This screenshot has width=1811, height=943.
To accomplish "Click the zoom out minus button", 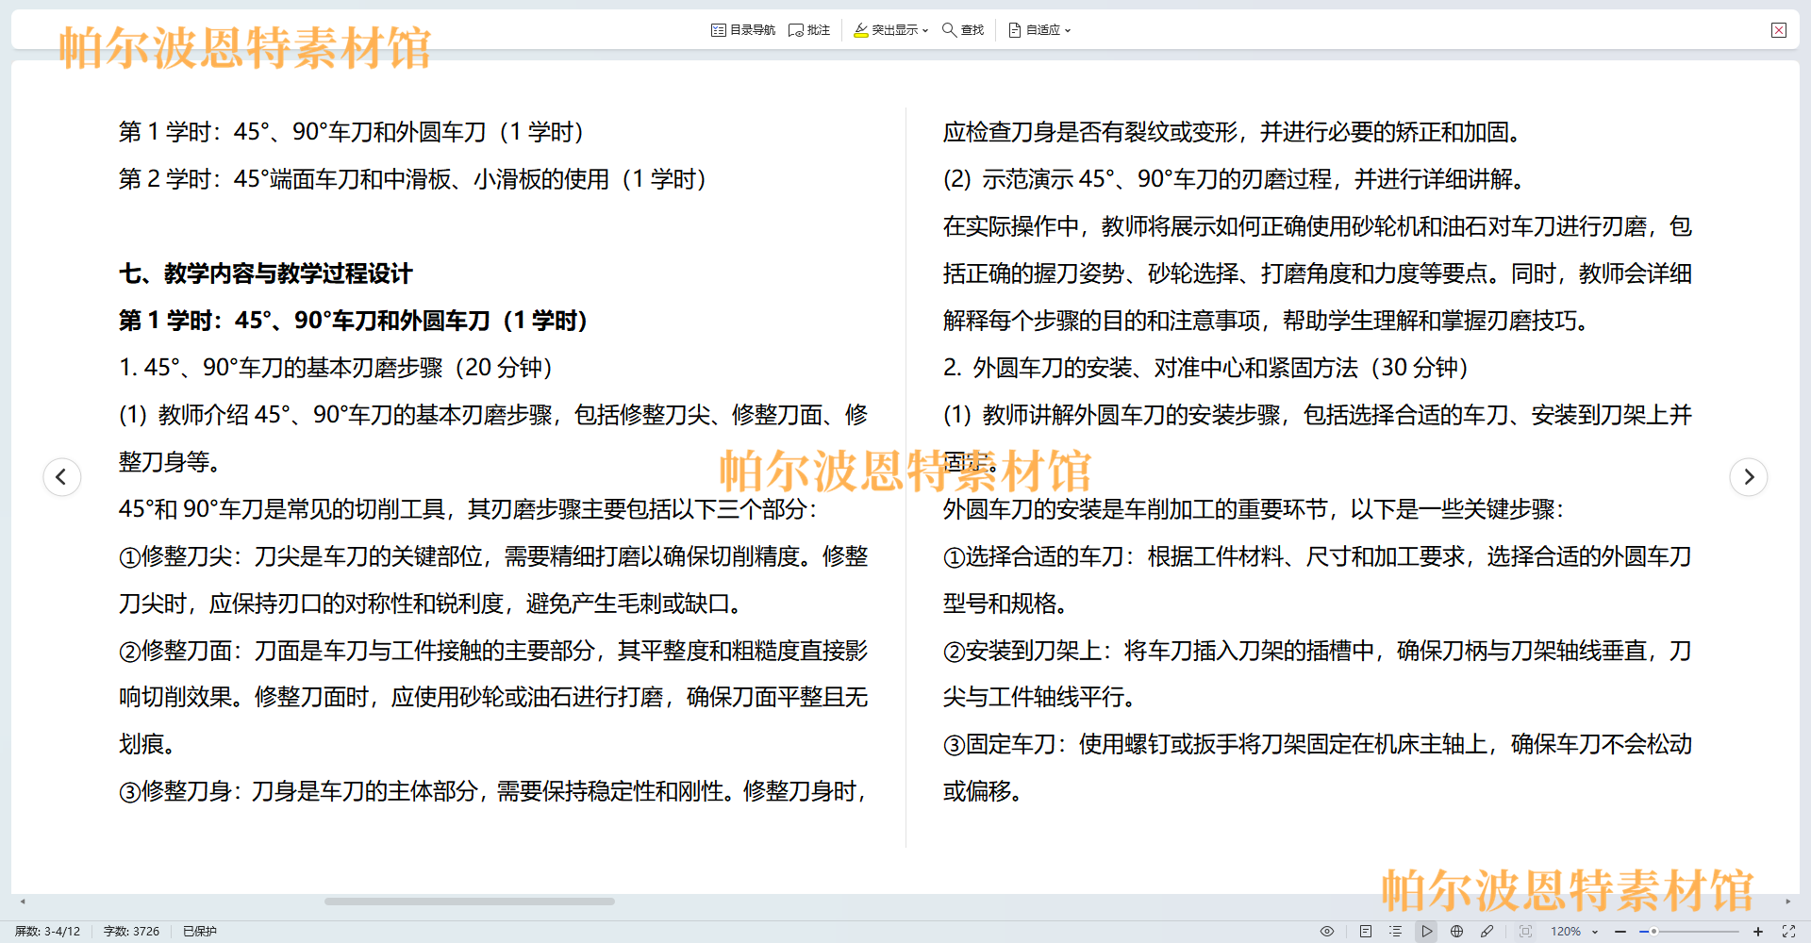I will pos(1620,932).
